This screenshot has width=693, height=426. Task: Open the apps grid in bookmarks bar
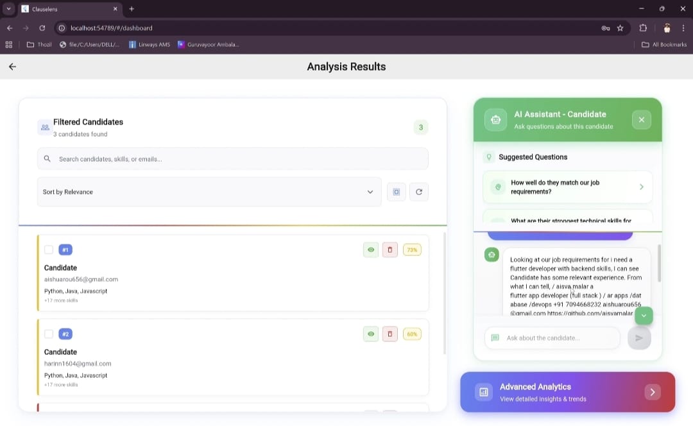pyautogui.click(x=9, y=45)
